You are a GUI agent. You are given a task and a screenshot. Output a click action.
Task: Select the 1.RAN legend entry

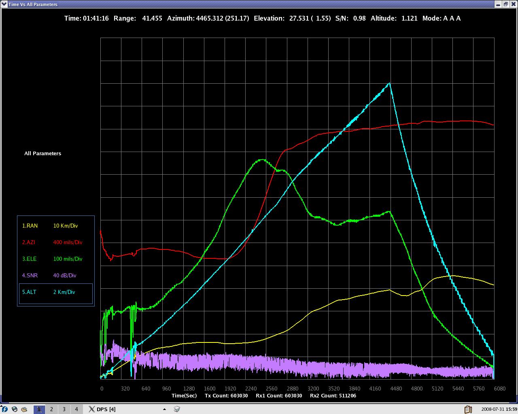[30, 226]
